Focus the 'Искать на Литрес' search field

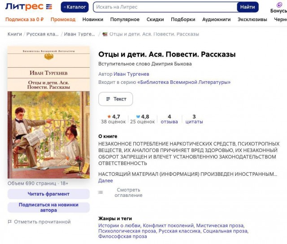[165, 7]
